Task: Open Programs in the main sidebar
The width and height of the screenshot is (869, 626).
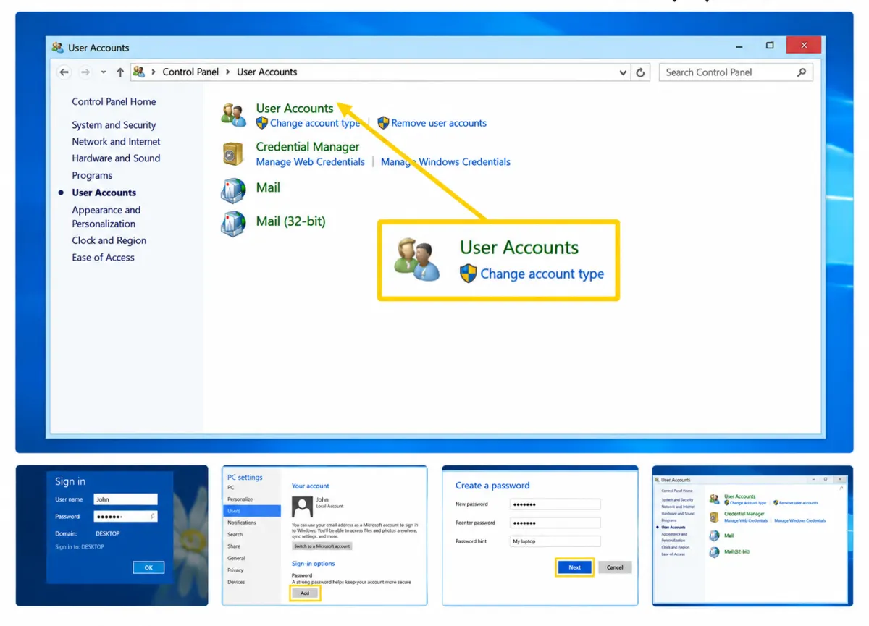Action: 92,176
